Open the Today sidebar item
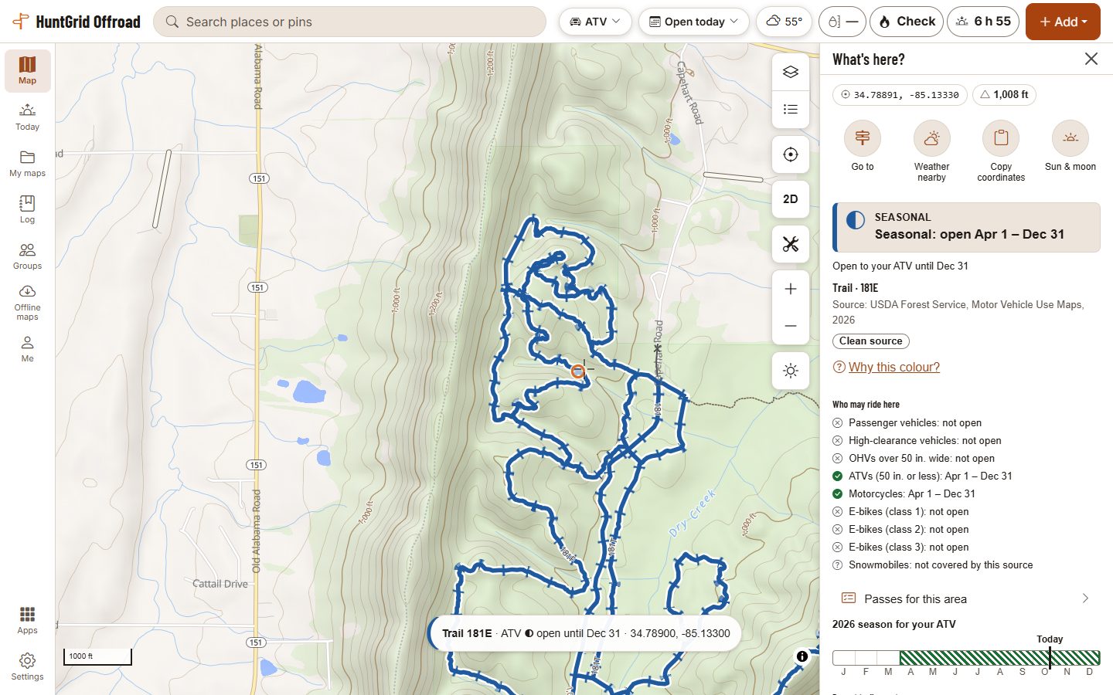This screenshot has width=1113, height=695. pyautogui.click(x=28, y=117)
